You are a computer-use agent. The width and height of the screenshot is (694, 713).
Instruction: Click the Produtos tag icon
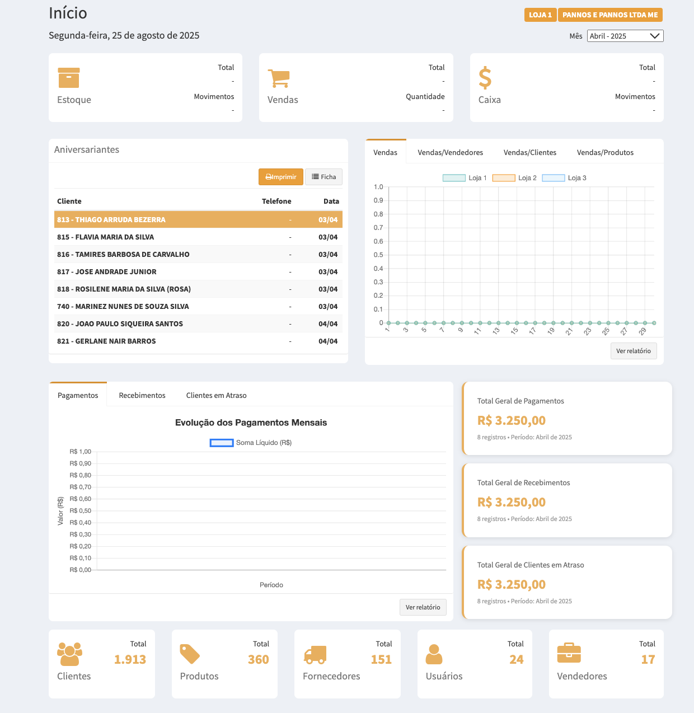[x=190, y=654]
